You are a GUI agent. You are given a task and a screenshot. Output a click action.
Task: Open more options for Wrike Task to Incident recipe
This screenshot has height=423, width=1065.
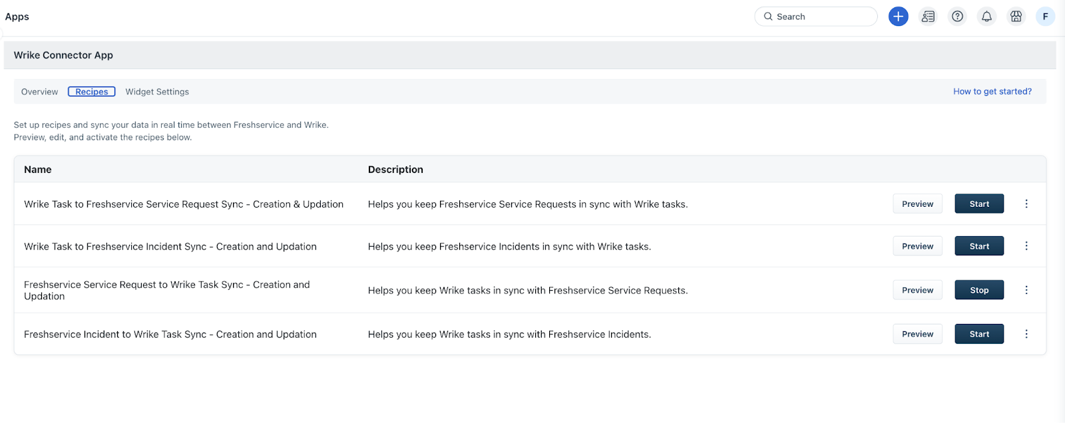1026,246
